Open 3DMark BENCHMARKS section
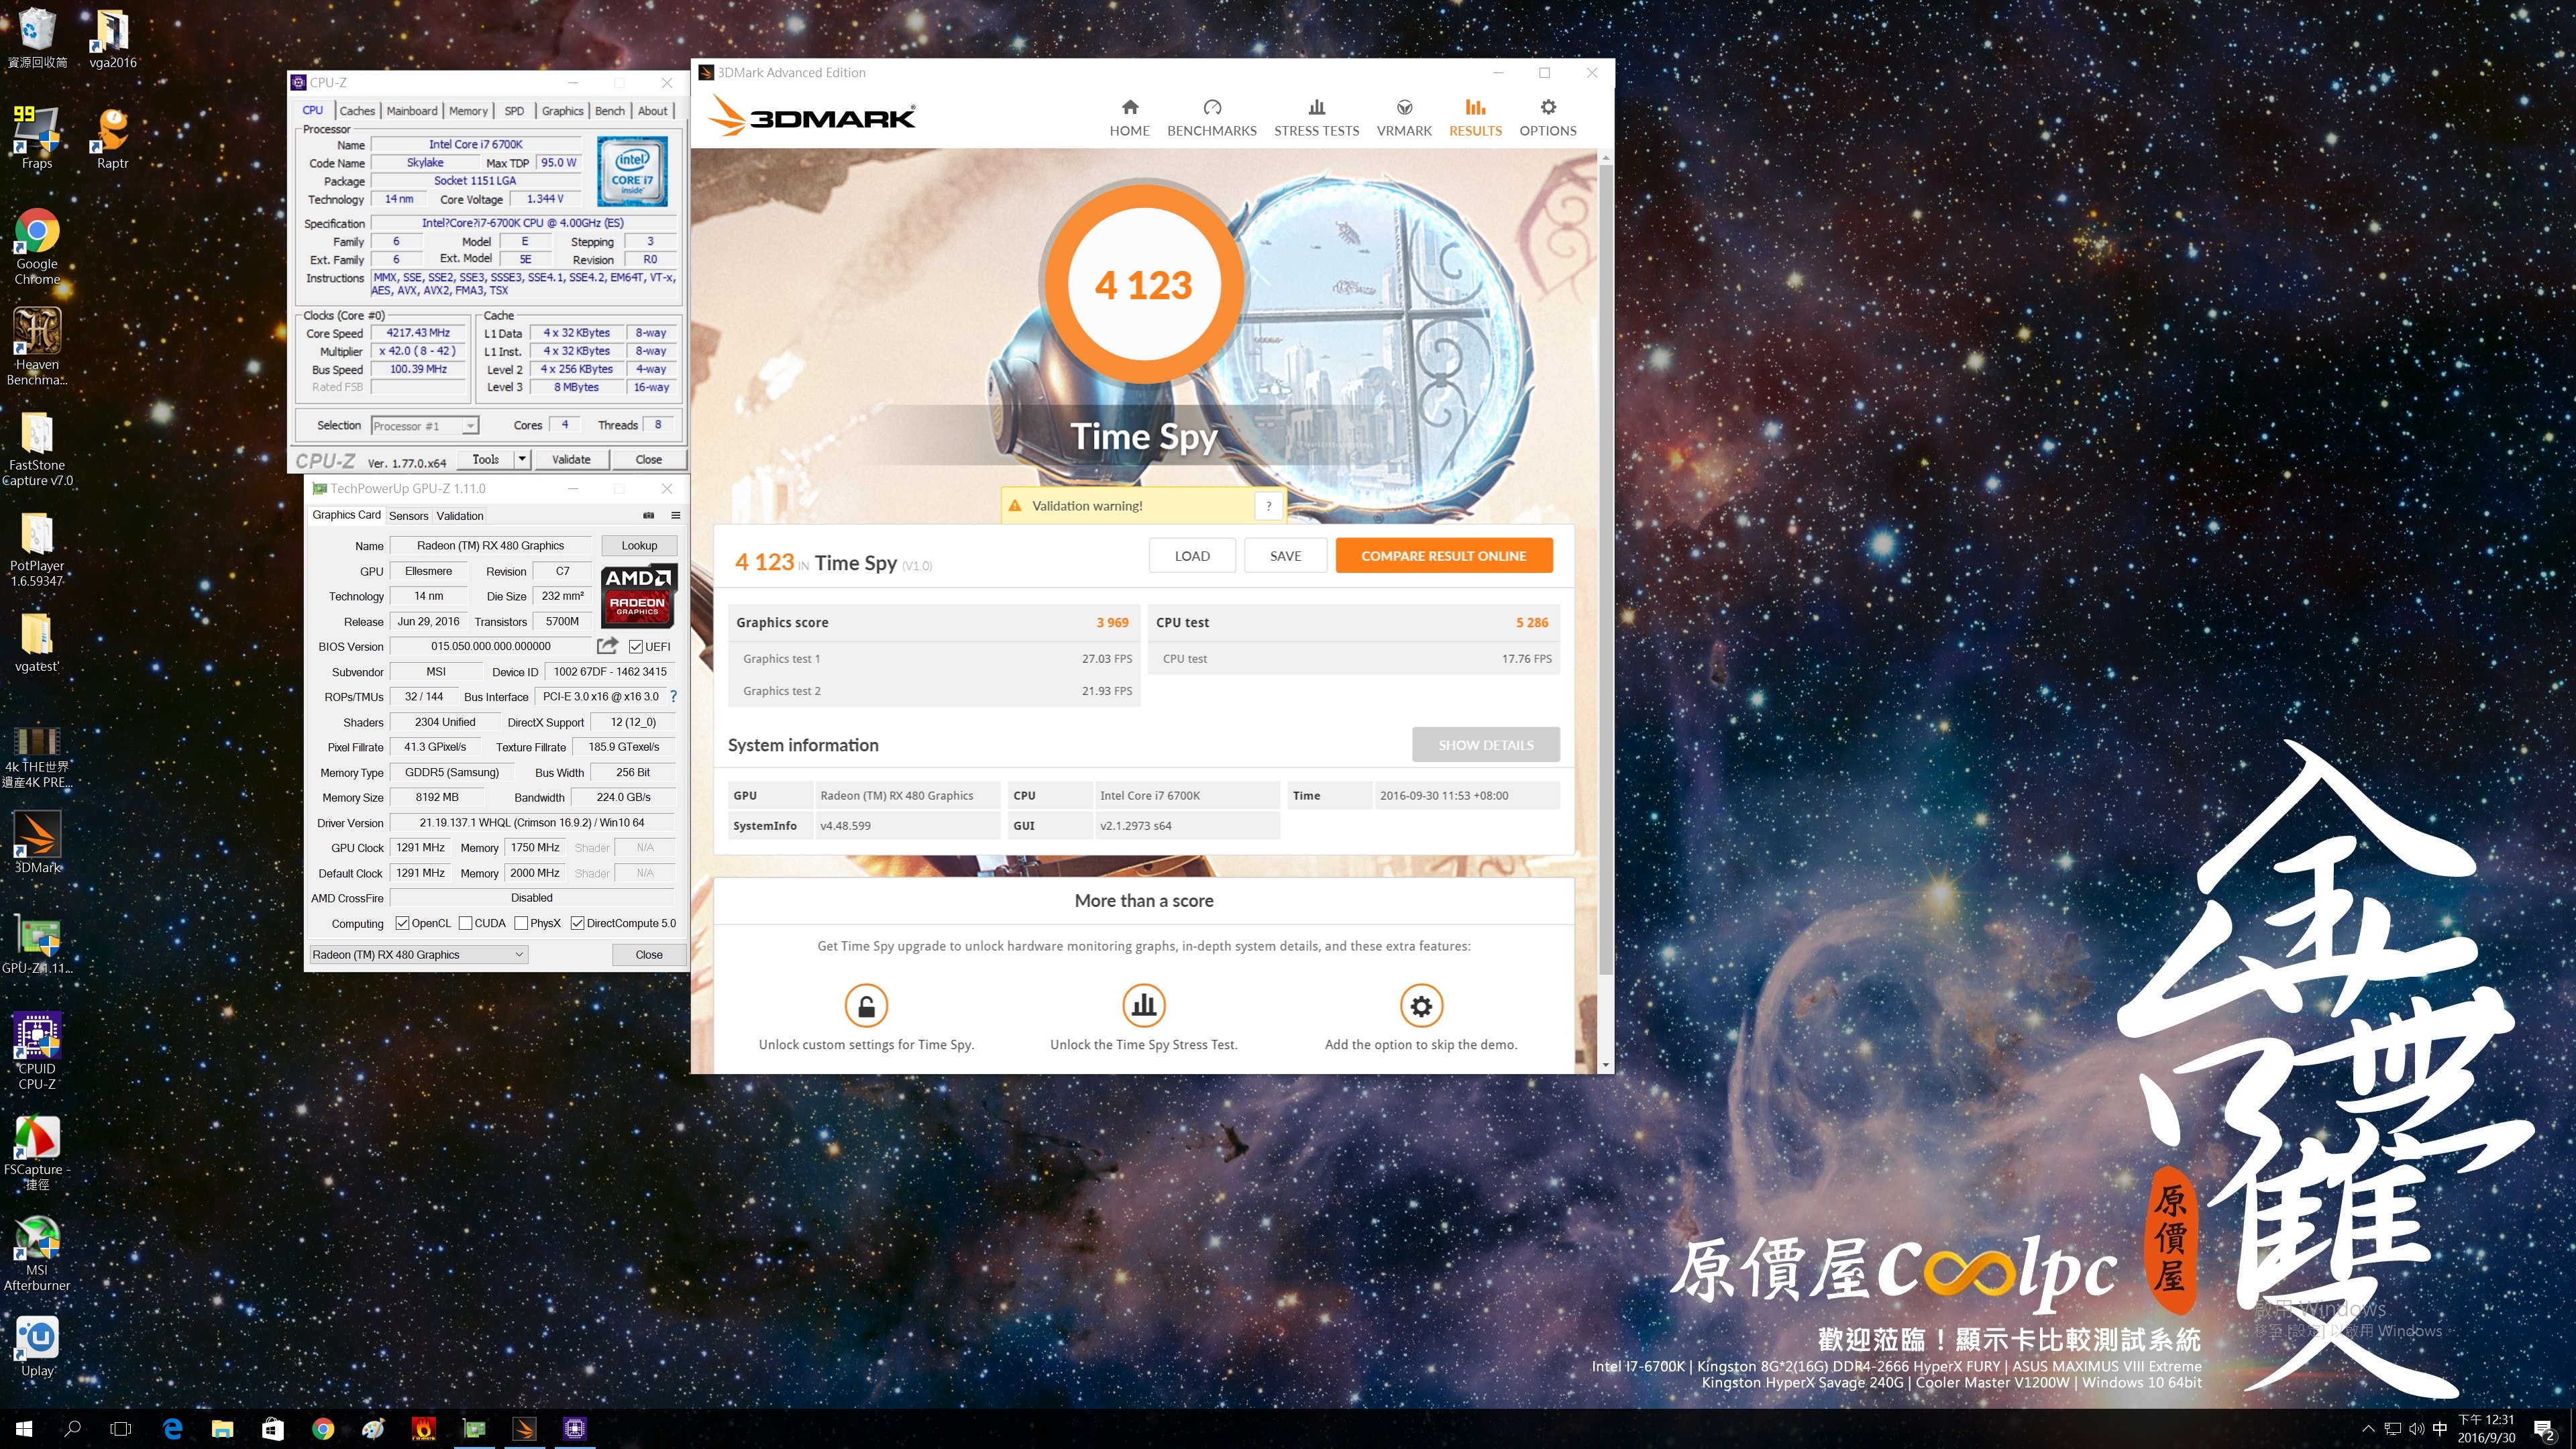The width and height of the screenshot is (2576, 1449). pyautogui.click(x=1211, y=117)
